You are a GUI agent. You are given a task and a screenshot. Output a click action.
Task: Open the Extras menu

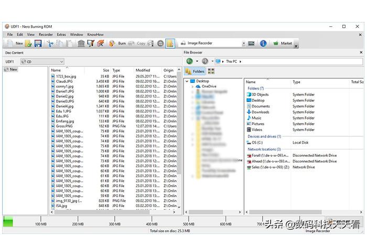pyautogui.click(x=61, y=35)
